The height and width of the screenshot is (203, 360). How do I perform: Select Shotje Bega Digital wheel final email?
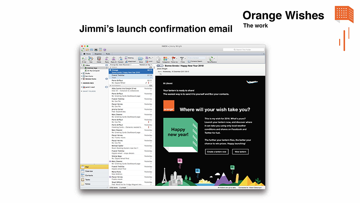[131, 157]
